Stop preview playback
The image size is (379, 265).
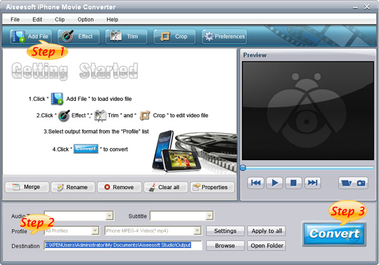[x=292, y=183]
